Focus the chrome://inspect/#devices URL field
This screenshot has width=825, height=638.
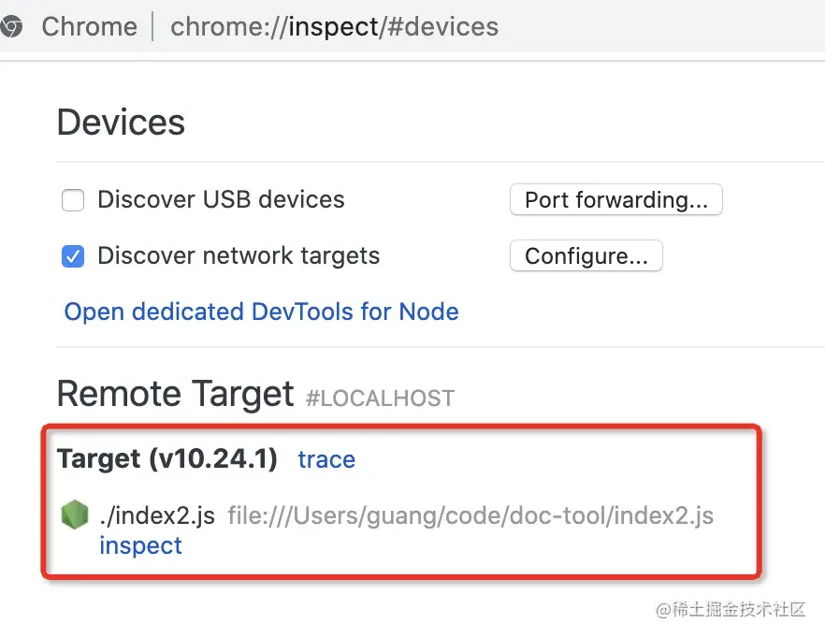click(x=334, y=26)
